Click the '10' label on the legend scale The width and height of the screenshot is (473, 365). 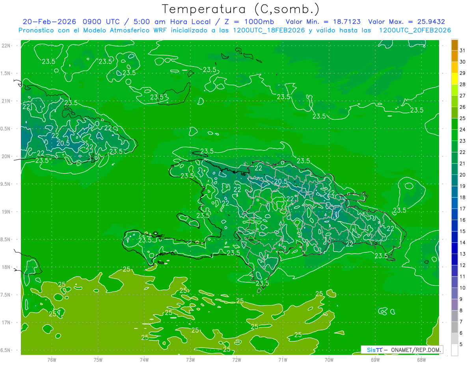pos(463,288)
